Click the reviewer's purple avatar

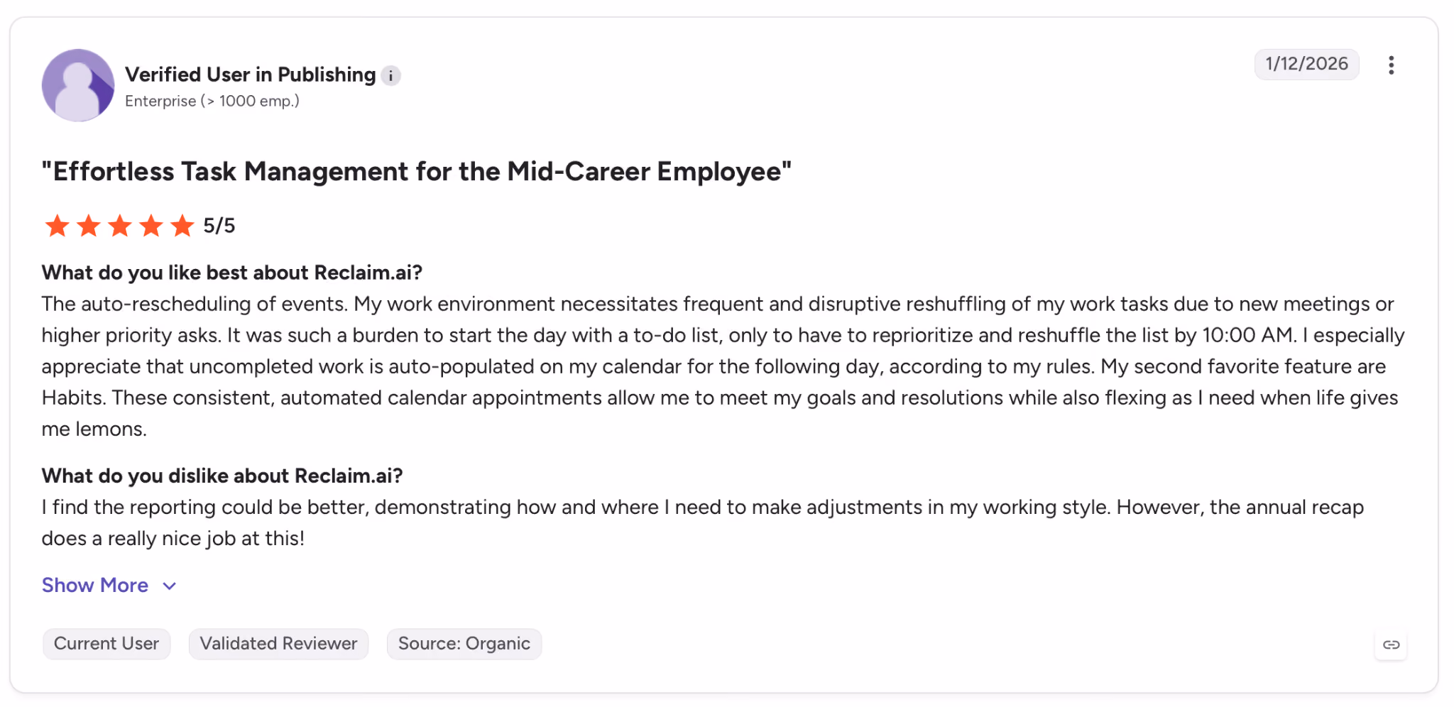point(78,85)
